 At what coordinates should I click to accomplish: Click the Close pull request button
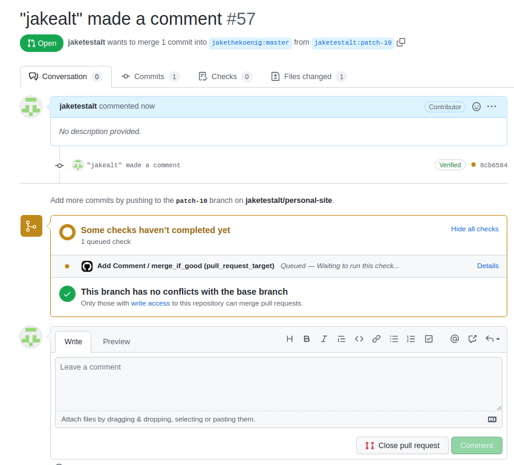402,445
